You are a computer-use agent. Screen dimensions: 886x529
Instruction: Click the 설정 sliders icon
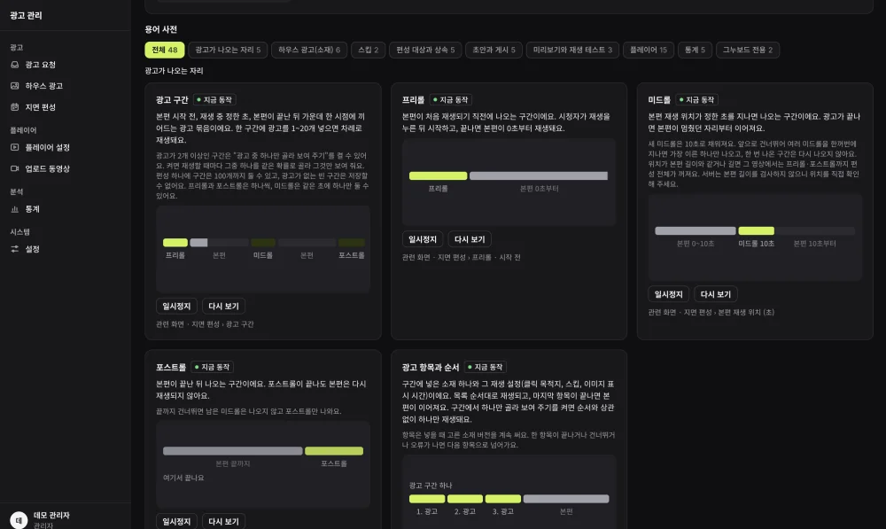click(15, 249)
